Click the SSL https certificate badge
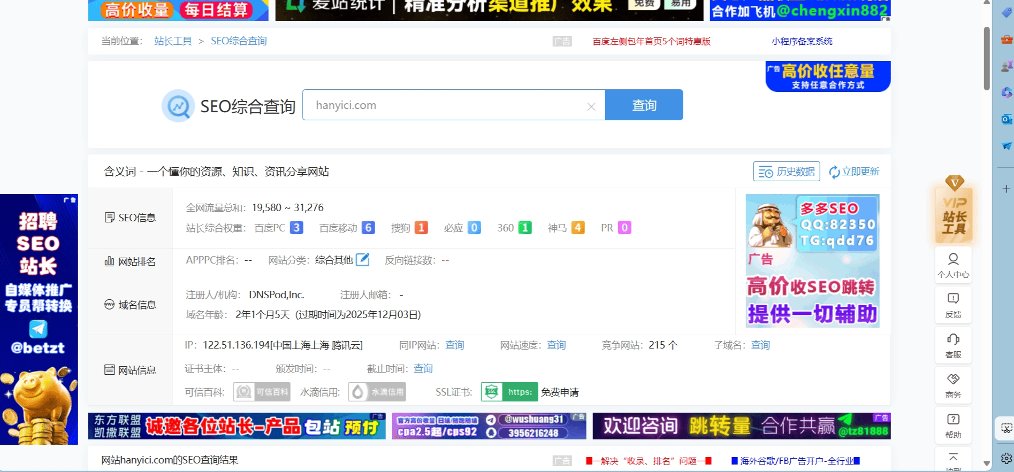The width and height of the screenshot is (1014, 472). coord(509,392)
